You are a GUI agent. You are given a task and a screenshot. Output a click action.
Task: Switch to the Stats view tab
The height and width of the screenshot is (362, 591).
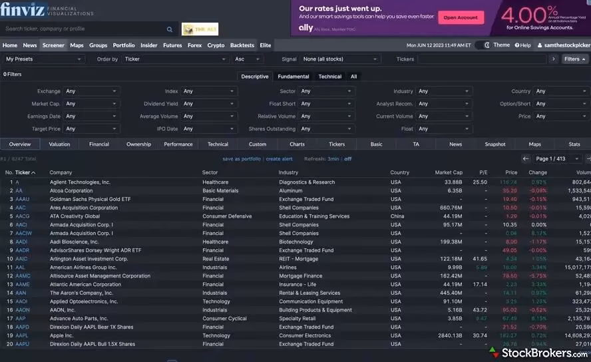pos(574,144)
